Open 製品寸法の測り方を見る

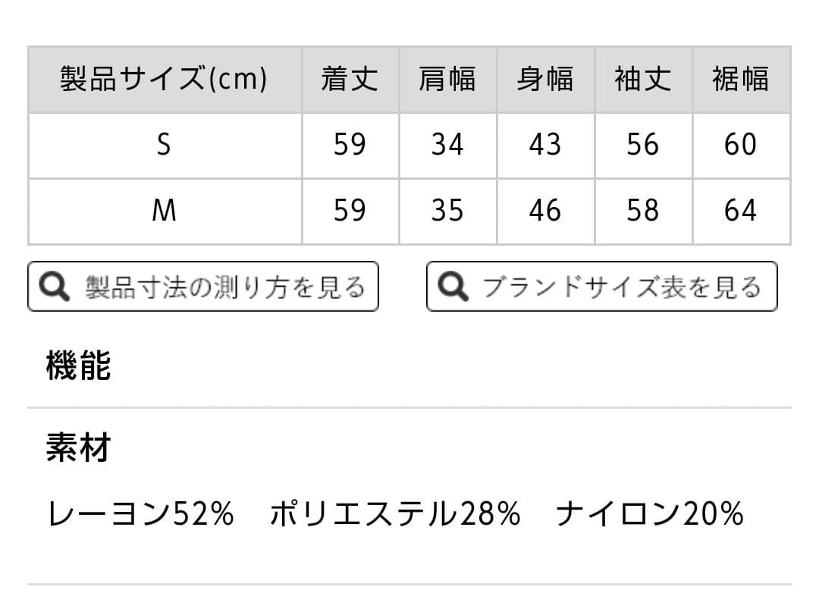coord(202,287)
